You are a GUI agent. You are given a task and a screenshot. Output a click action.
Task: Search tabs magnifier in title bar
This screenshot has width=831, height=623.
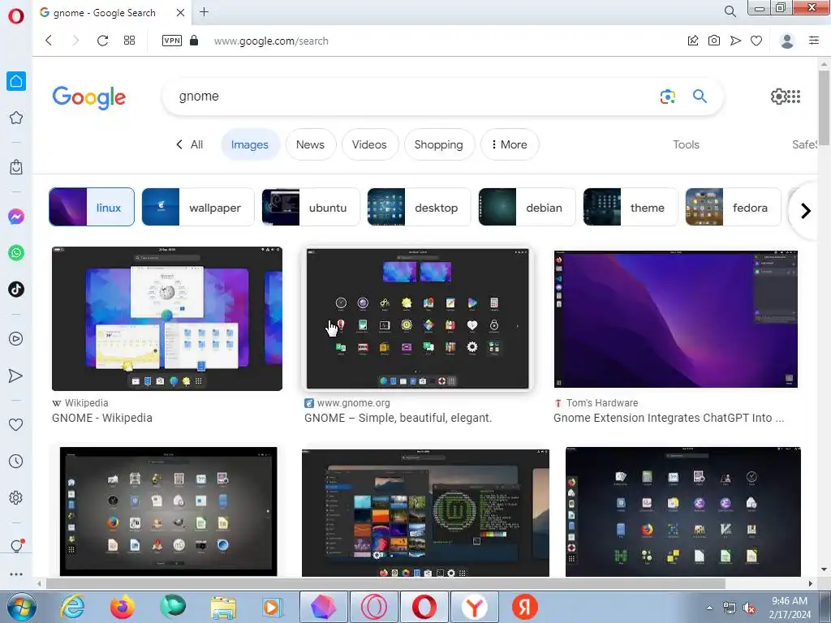pos(730,11)
